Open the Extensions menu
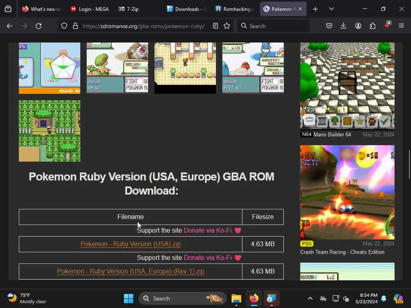Screen dimensions: 411x308 tap(372, 26)
